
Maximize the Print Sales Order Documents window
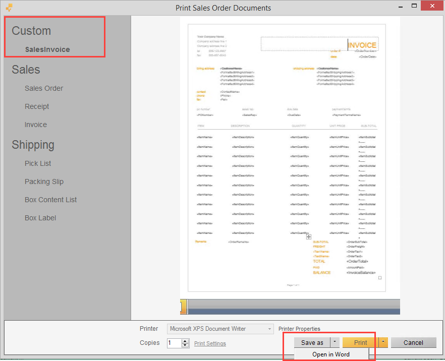pyautogui.click(x=414, y=6)
